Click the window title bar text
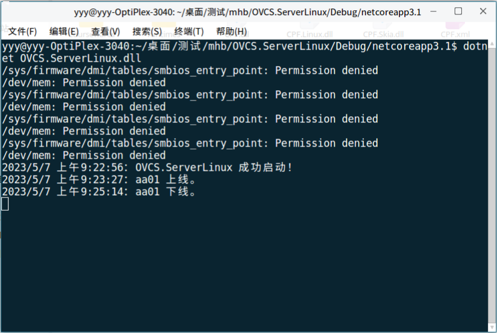Image resolution: width=497 pixels, height=333 pixels. 247,12
